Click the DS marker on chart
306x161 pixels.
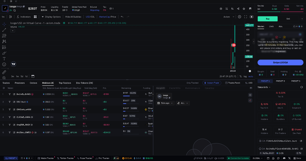(x=234, y=45)
